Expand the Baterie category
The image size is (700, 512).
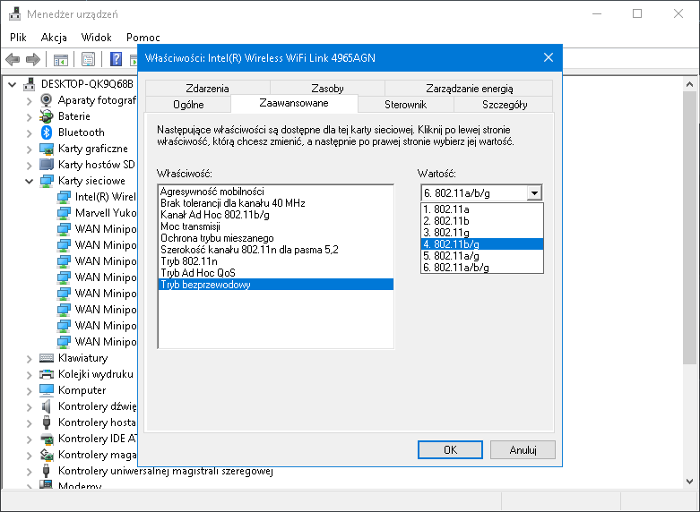(30, 116)
